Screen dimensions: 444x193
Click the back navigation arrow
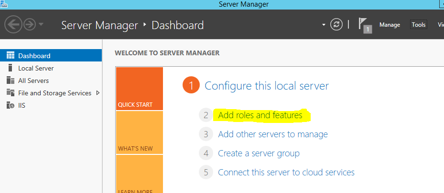pos(13,25)
